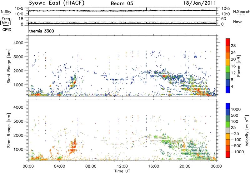Click the 'Nave' legend label
This screenshot has height=173, width=250.
tap(238, 22)
